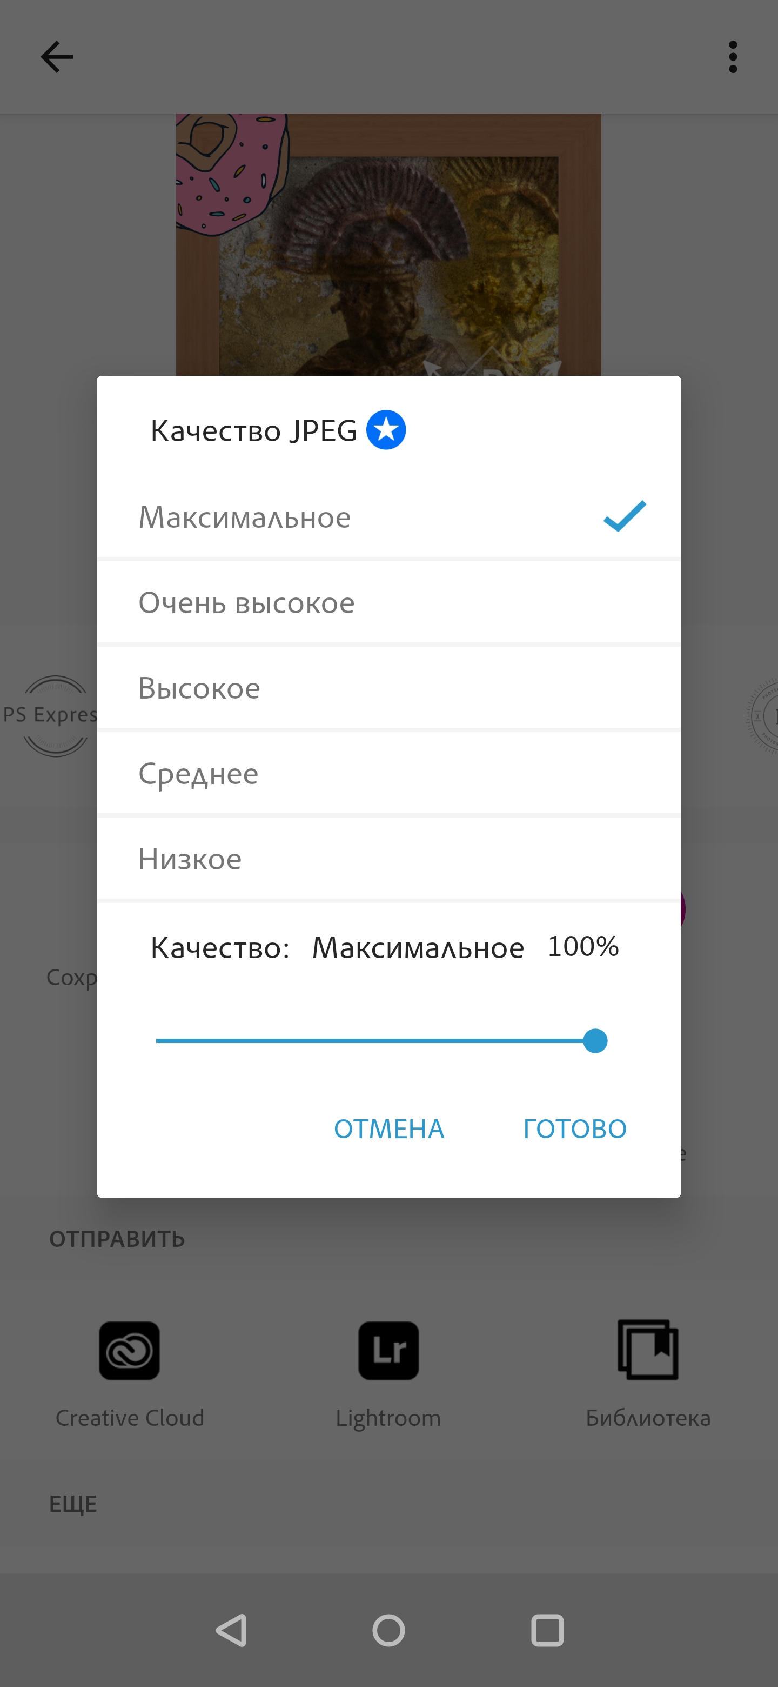Open Android recent apps button
The height and width of the screenshot is (1687, 778).
click(x=547, y=1630)
